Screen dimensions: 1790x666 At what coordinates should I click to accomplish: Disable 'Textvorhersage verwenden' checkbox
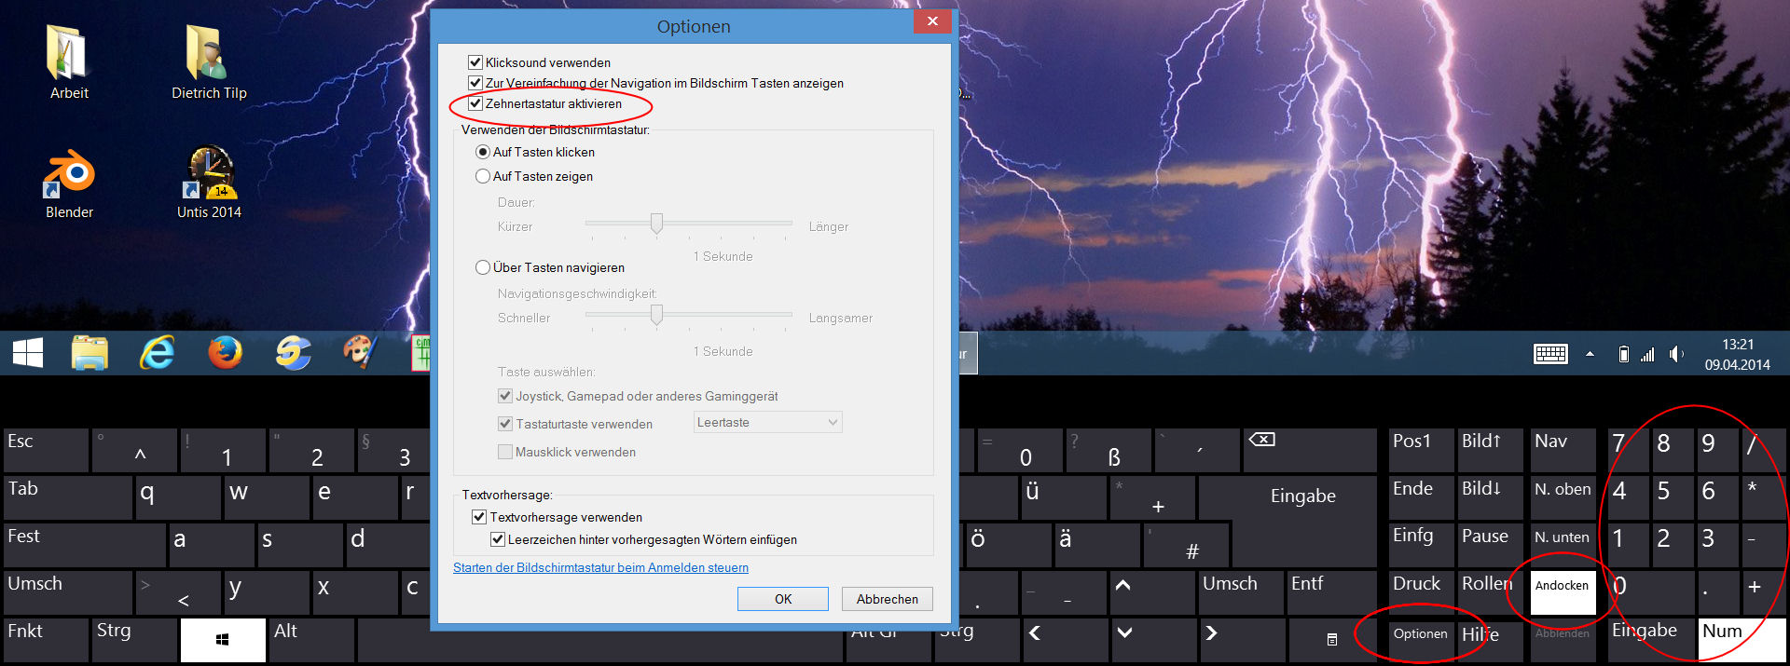tap(479, 517)
